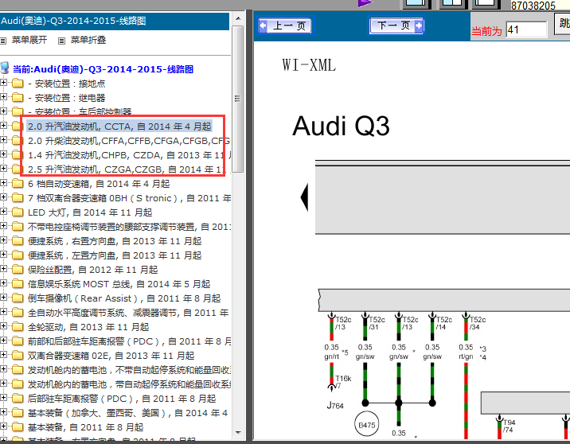The width and height of the screenshot is (570, 444).
Task: Select 后部驻车距离报警 (PDC) item
Action: (x=122, y=399)
